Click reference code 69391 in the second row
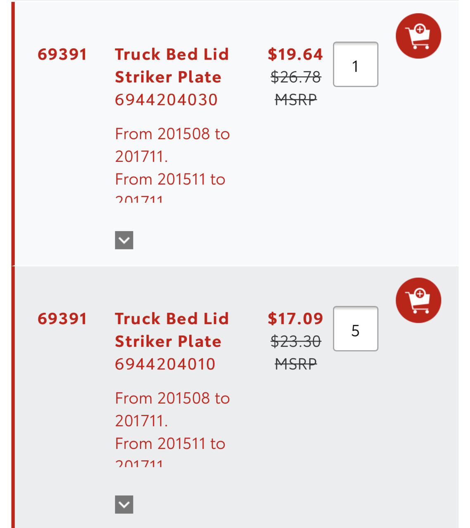470x528 pixels. point(62,319)
